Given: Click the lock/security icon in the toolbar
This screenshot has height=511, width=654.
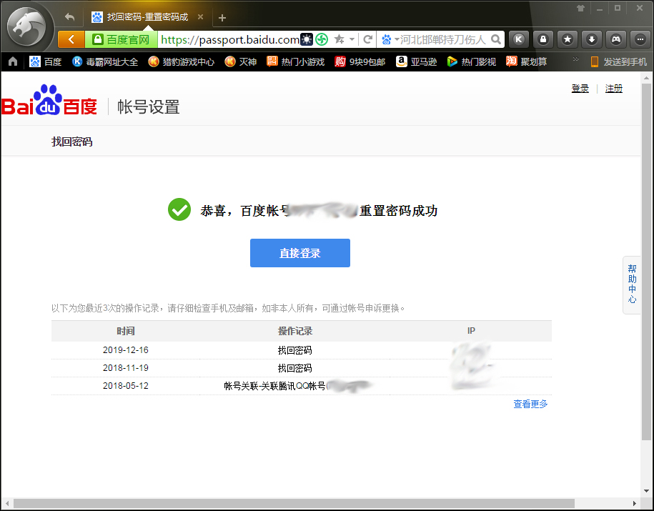Looking at the screenshot, I should click(542, 39).
